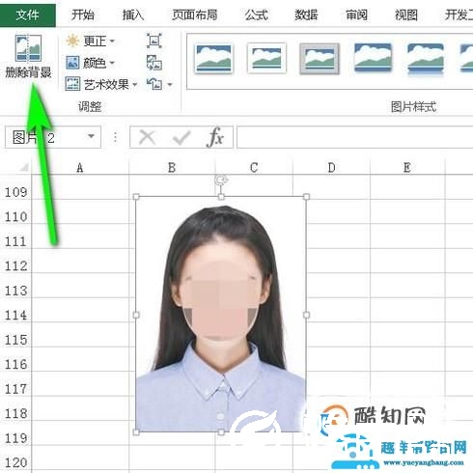Click the picture's bottom-left resize handle
This screenshot has width=473, height=473.
[x=136, y=432]
